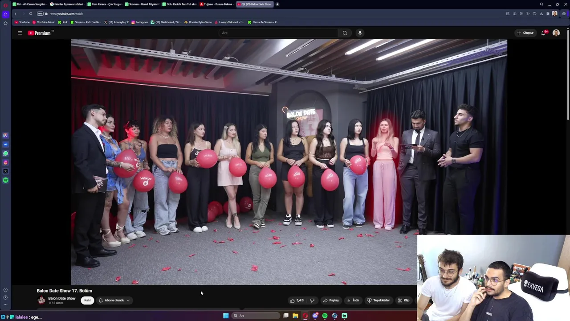Share the video via Paylaş
570x321 pixels.
[331, 300]
